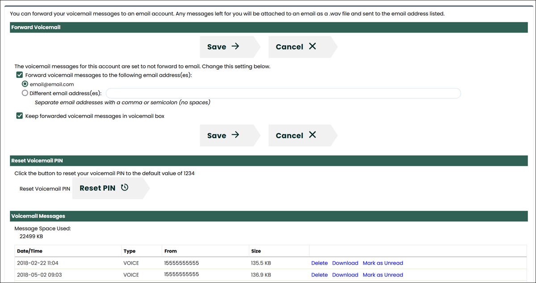Click the Size column header
This screenshot has height=283, width=536.
click(x=255, y=251)
